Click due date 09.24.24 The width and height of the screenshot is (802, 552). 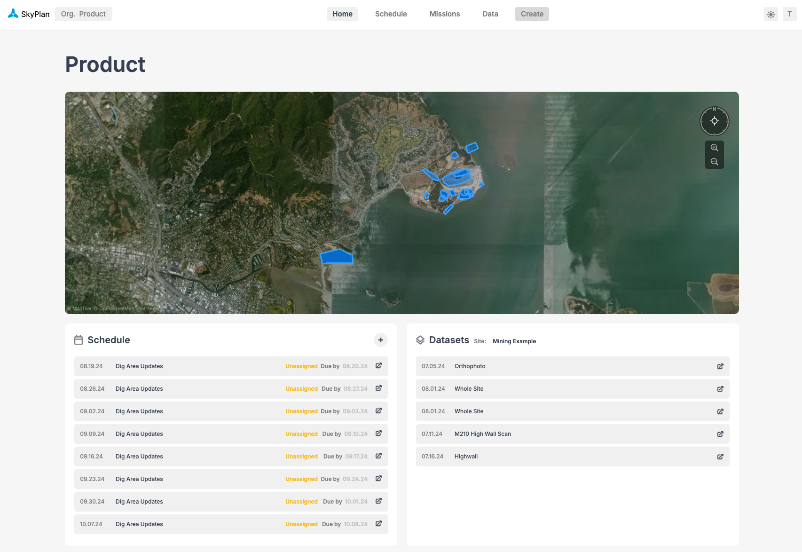pos(355,479)
